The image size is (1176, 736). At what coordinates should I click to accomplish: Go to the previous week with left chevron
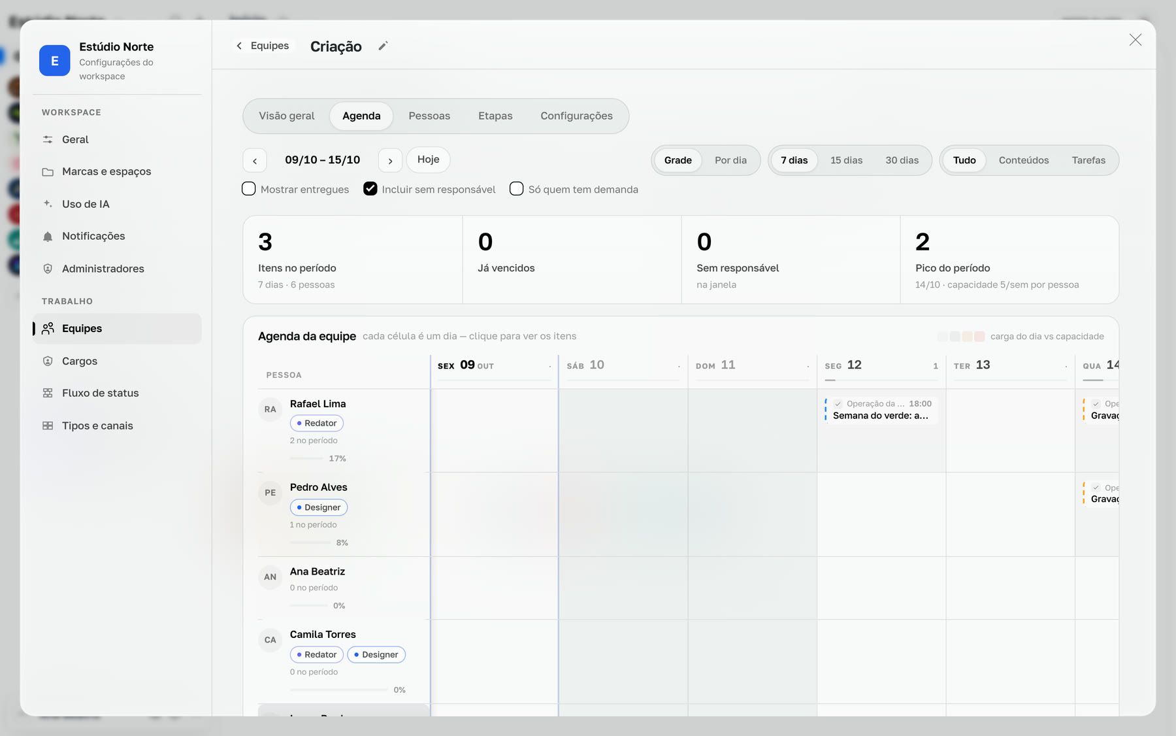[255, 160]
